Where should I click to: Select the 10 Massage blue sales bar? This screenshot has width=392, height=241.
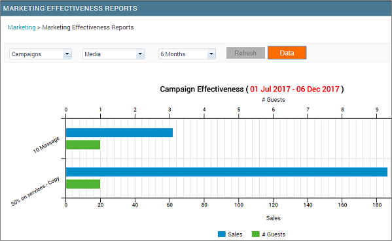click(x=119, y=133)
